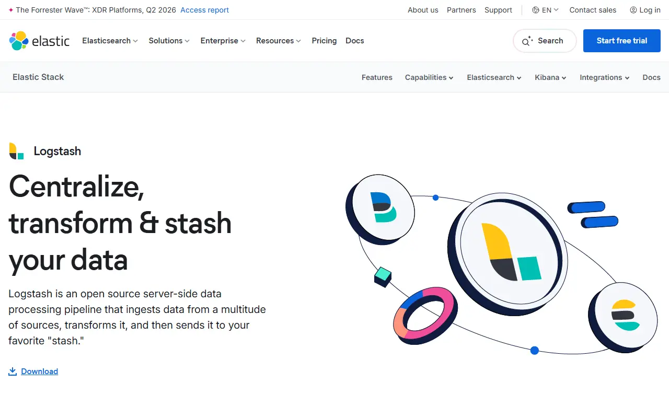Viewport: 669px width, 418px height.
Task: Click the Start free trial button
Action: point(622,41)
